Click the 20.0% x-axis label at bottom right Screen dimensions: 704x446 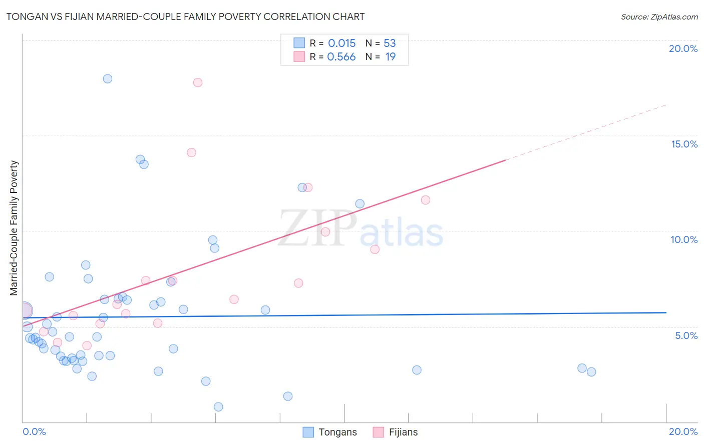pyautogui.click(x=683, y=431)
